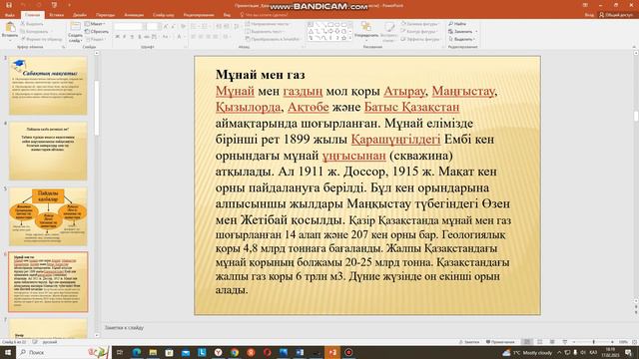
Task: Open Align Text (Выровнять текст) dropdown
Action: pos(264,31)
